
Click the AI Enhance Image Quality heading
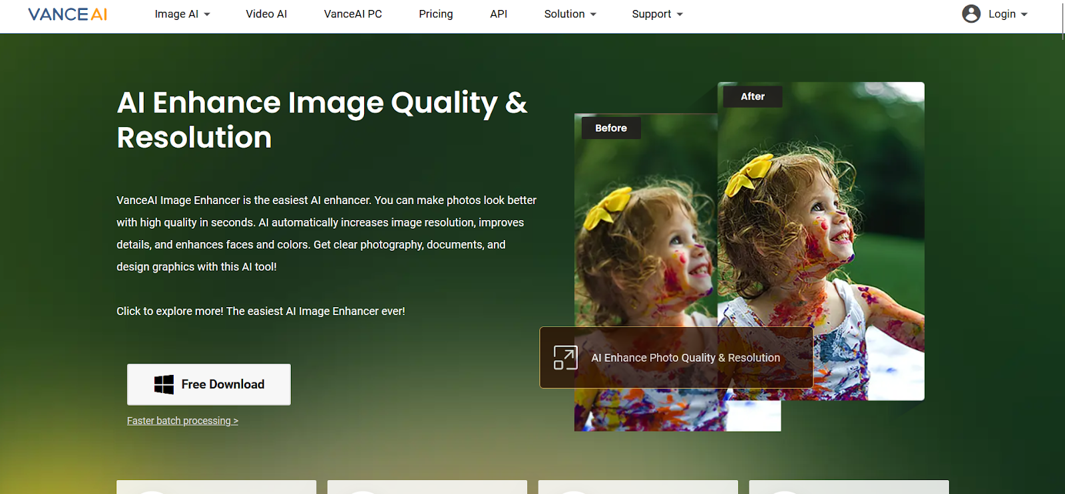pos(322,120)
